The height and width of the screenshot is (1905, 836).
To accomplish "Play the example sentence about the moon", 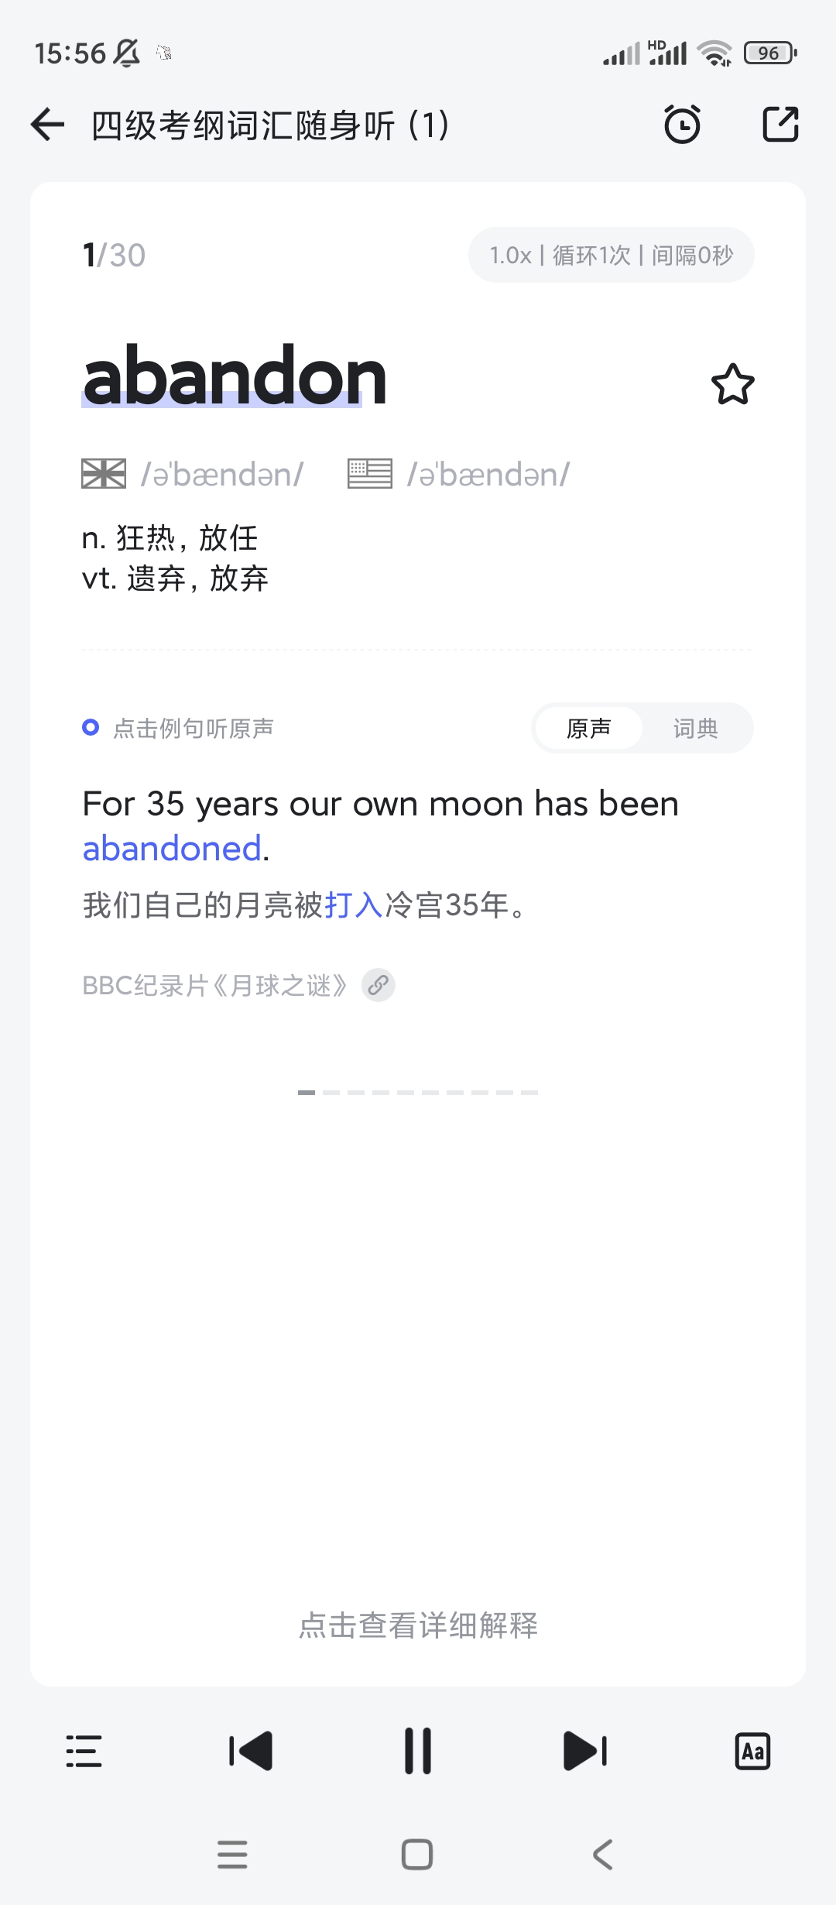I will click(379, 805).
